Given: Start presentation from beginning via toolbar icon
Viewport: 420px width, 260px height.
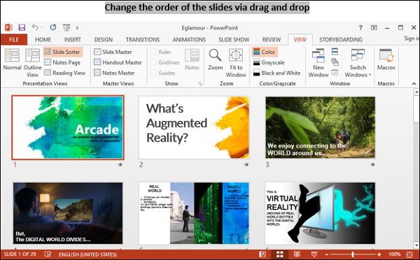Looking at the screenshot, I should [66, 27].
